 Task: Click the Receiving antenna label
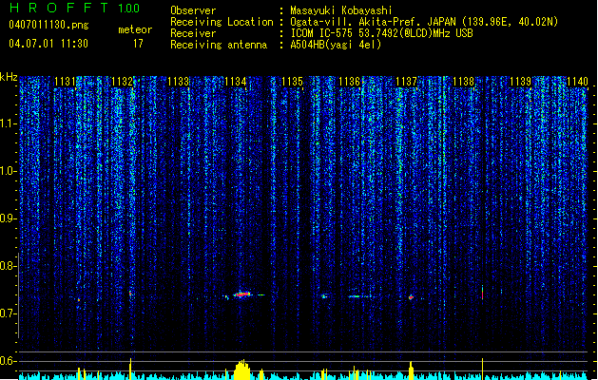(x=219, y=45)
